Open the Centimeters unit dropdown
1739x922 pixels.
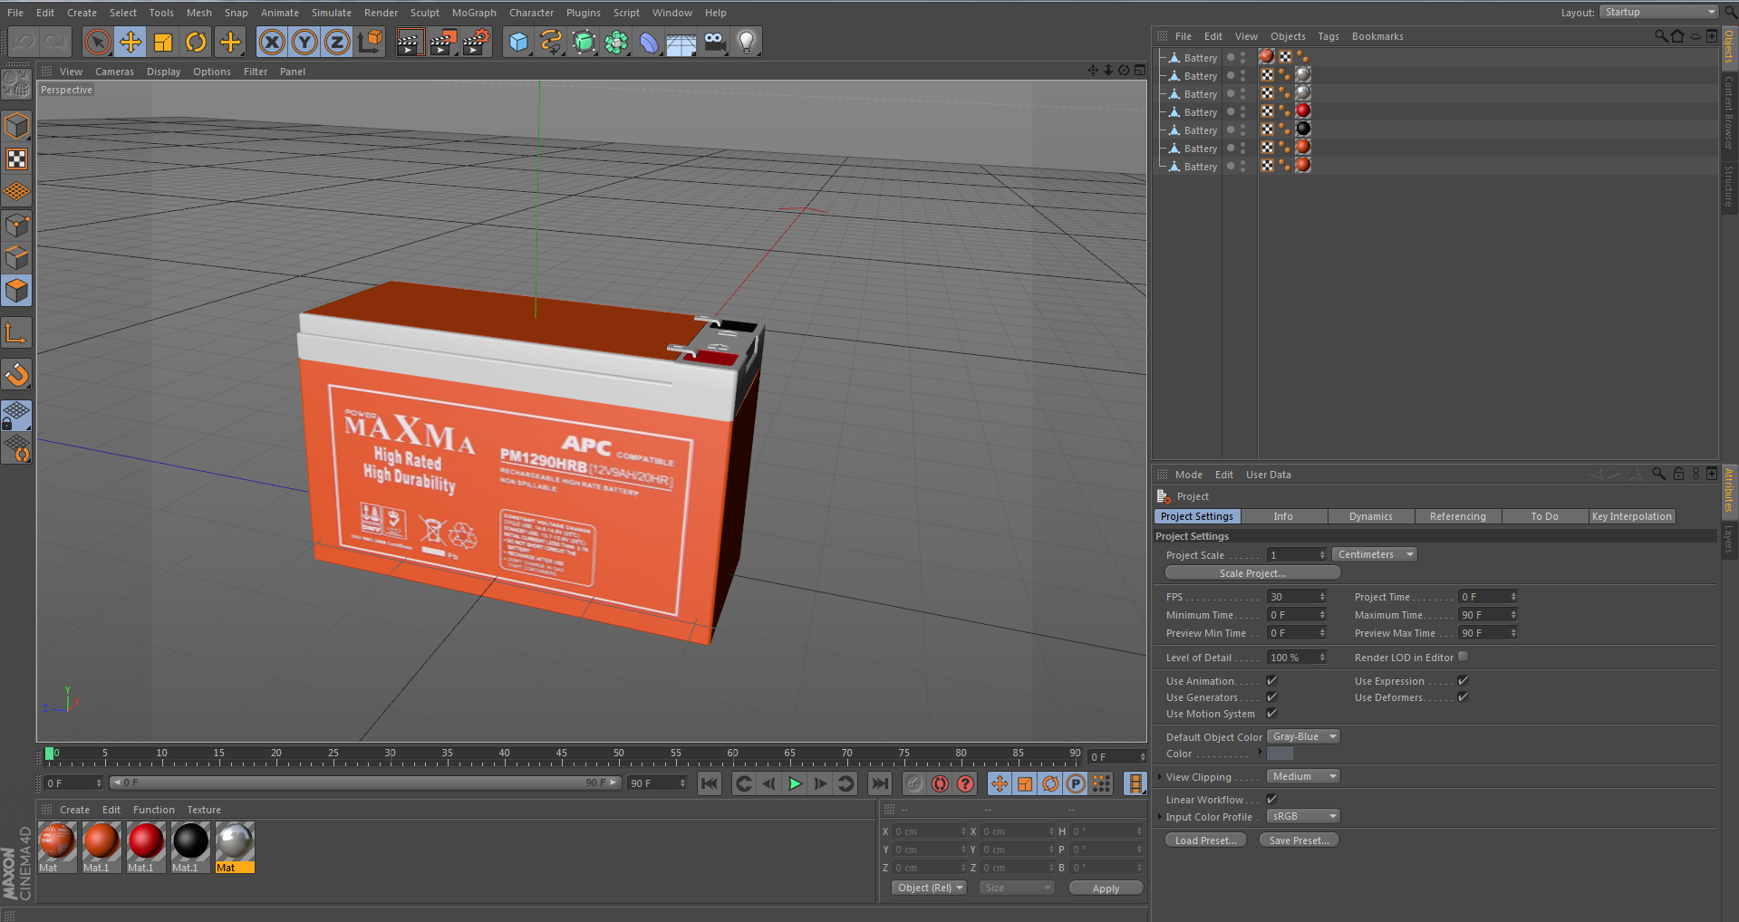1374,554
